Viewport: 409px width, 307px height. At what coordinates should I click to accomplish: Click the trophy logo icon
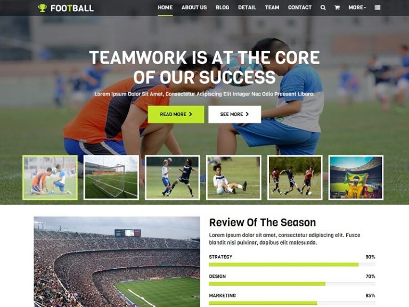(x=42, y=8)
